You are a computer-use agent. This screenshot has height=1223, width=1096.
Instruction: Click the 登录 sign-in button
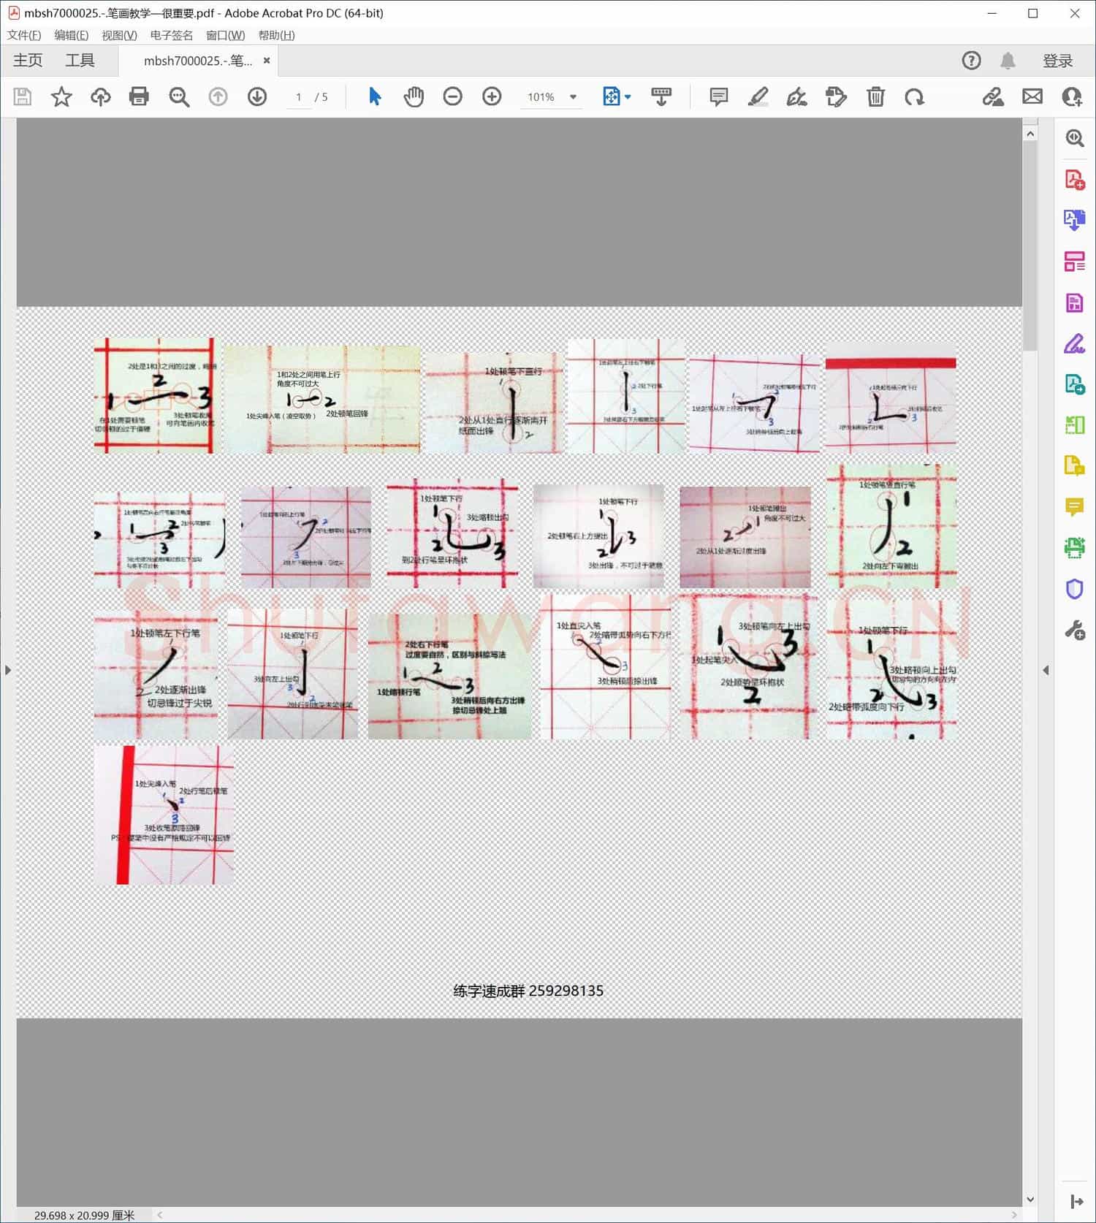(1057, 61)
